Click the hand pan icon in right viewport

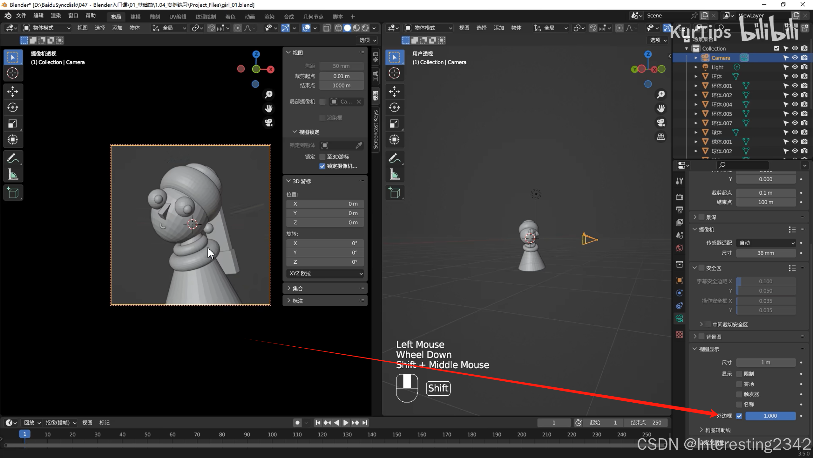pos(661,108)
